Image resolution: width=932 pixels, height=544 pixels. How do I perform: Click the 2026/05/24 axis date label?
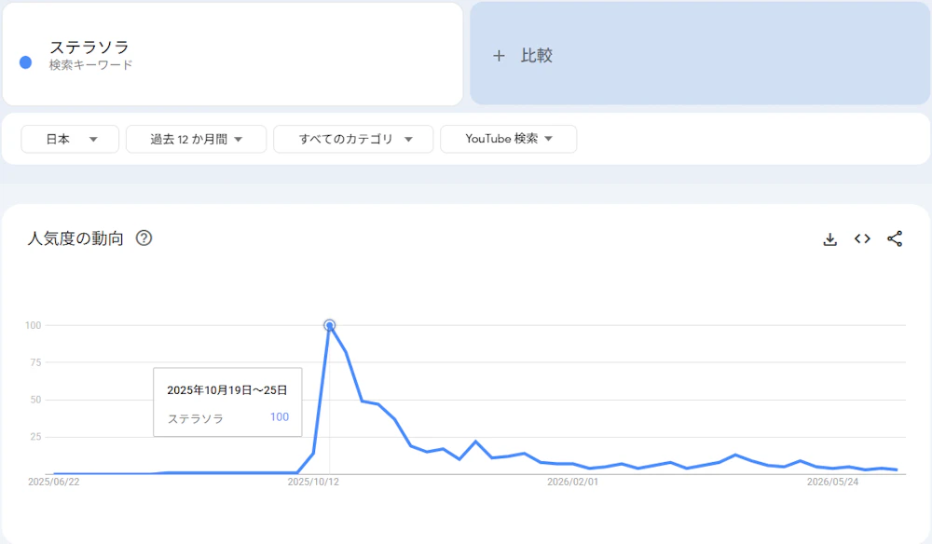832,482
